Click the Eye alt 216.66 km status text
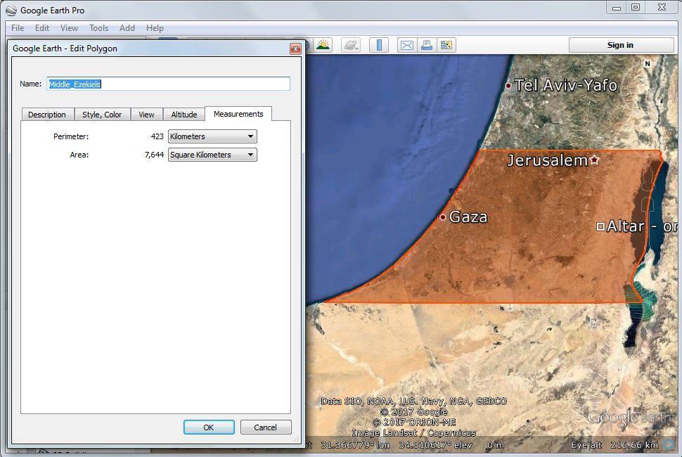 click(615, 445)
